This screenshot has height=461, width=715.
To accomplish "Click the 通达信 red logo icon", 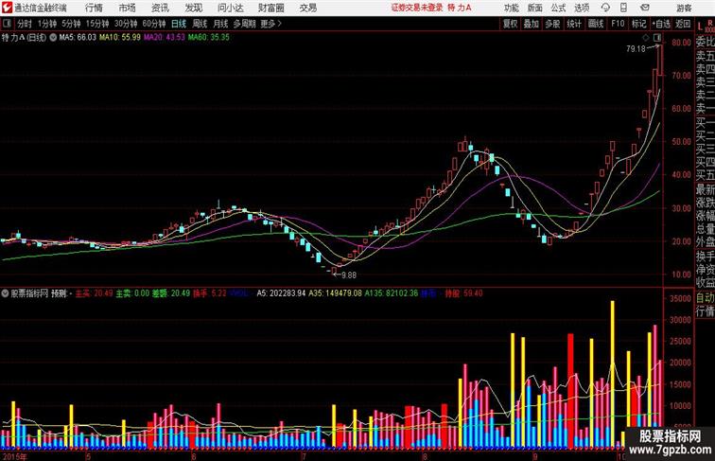I will coord(7,8).
